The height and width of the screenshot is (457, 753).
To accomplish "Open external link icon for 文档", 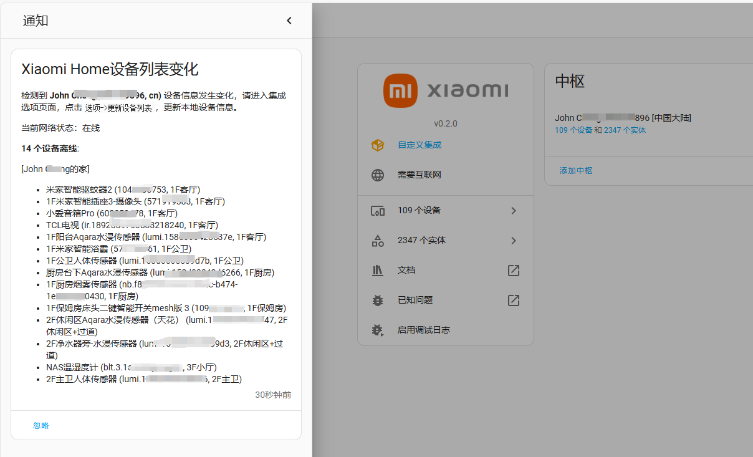I will click(x=514, y=271).
